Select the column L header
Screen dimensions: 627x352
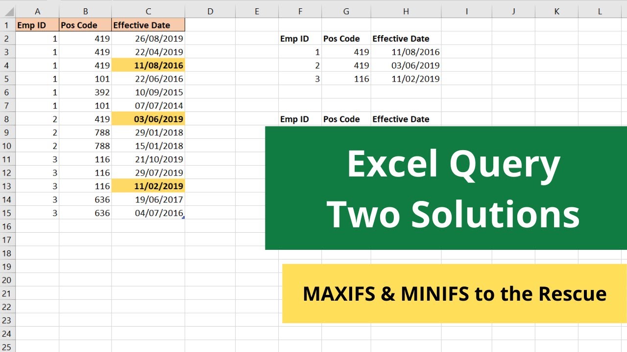[x=599, y=11]
